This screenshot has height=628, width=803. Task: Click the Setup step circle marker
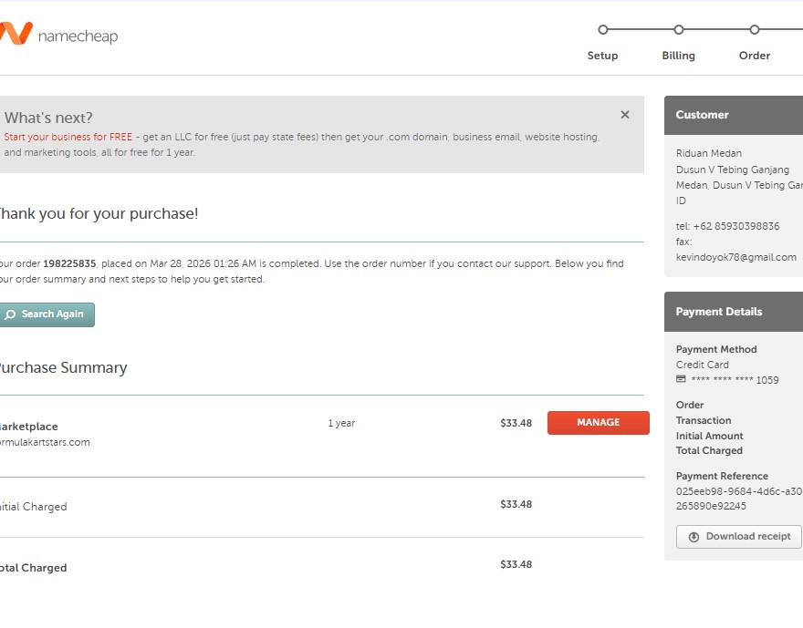[x=602, y=30]
